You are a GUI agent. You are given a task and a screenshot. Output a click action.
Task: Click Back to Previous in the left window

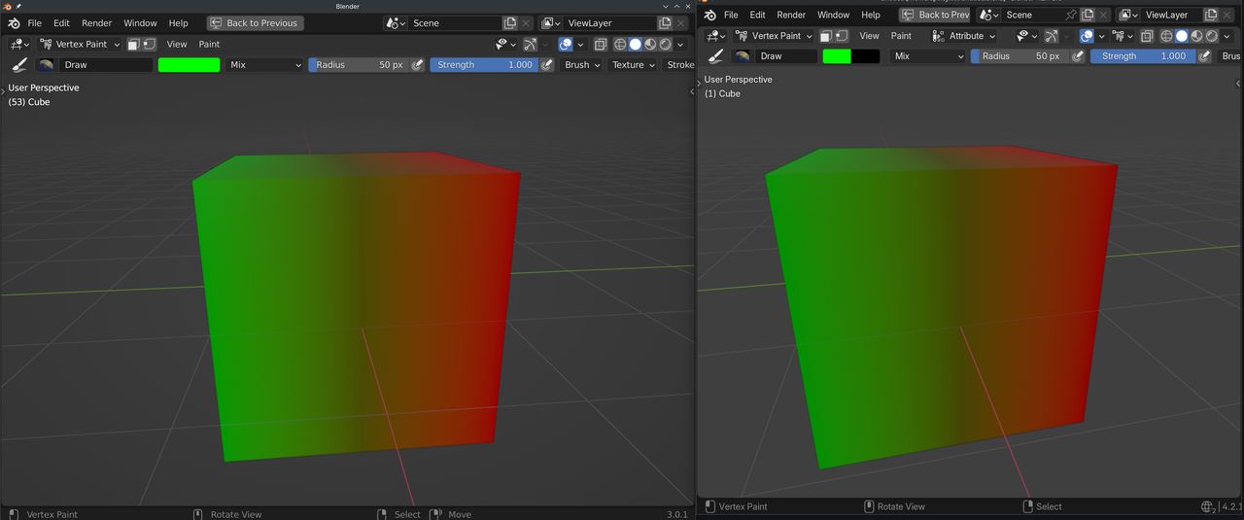pos(256,23)
